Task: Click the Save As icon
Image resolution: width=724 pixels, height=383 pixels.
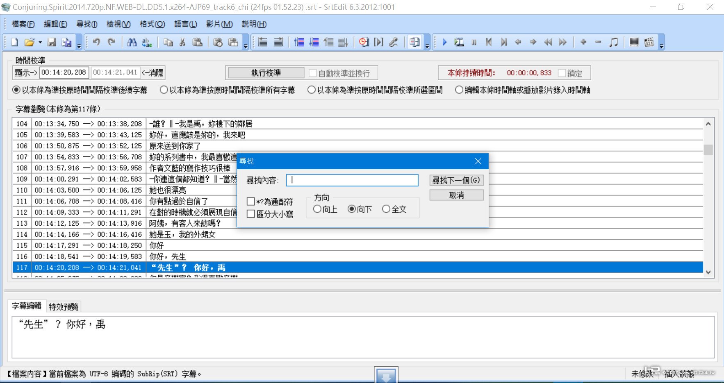Action: coord(66,42)
